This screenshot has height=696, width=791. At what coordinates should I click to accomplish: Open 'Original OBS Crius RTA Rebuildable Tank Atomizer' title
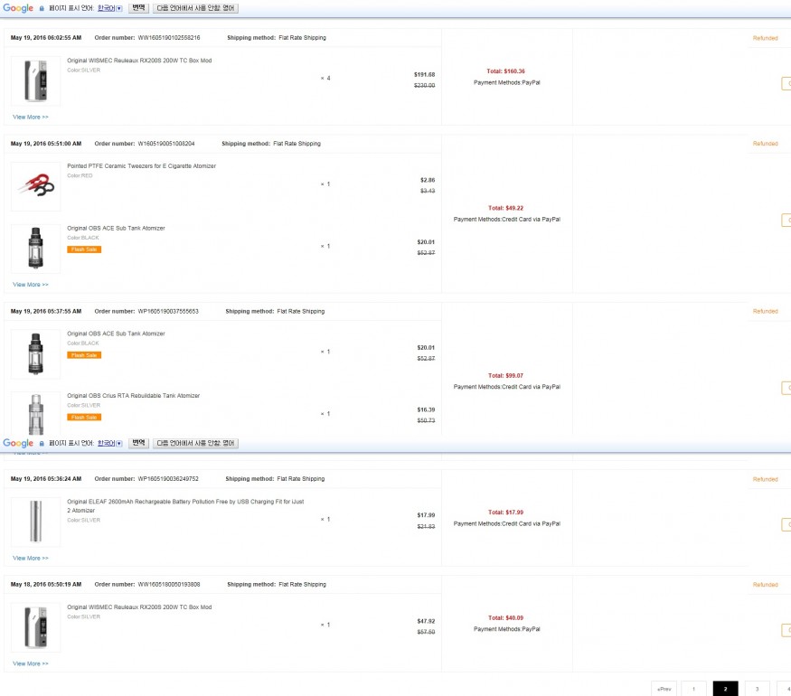[133, 395]
